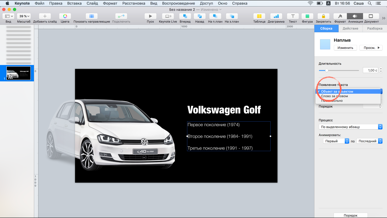The height and width of the screenshot is (218, 387).
Task: Open Keynote Live toolbar icon
Action: [168, 16]
